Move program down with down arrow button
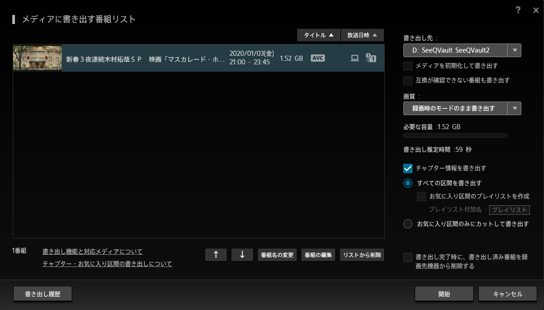Screen dimensions: 544x310 [x=242, y=255]
